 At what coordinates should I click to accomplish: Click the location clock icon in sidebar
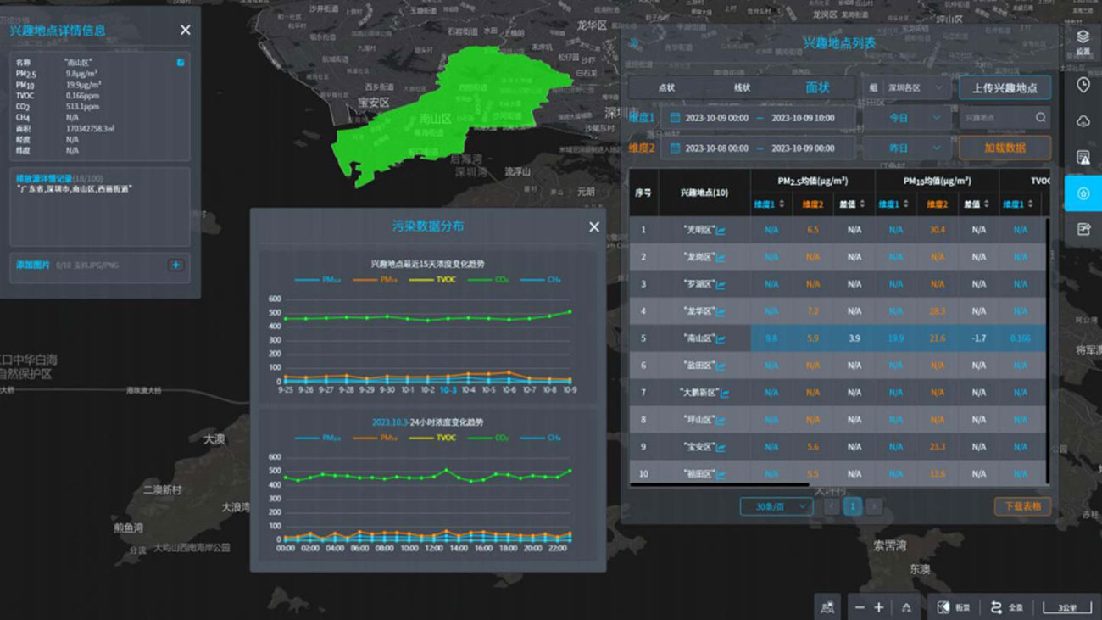pos(1083,85)
